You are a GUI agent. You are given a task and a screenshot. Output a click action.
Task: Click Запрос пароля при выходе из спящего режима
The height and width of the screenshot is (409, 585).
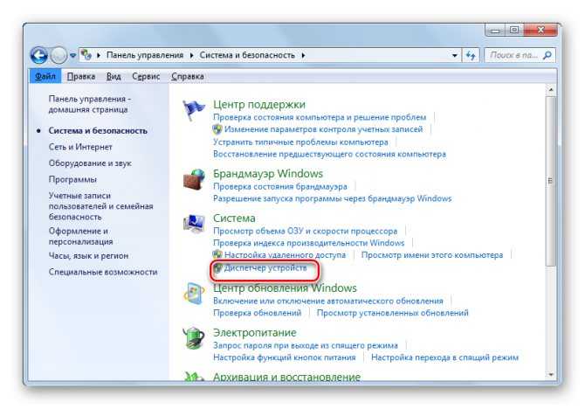pos(306,345)
